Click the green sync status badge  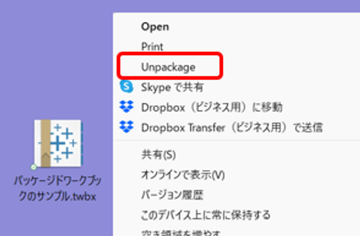(34, 167)
